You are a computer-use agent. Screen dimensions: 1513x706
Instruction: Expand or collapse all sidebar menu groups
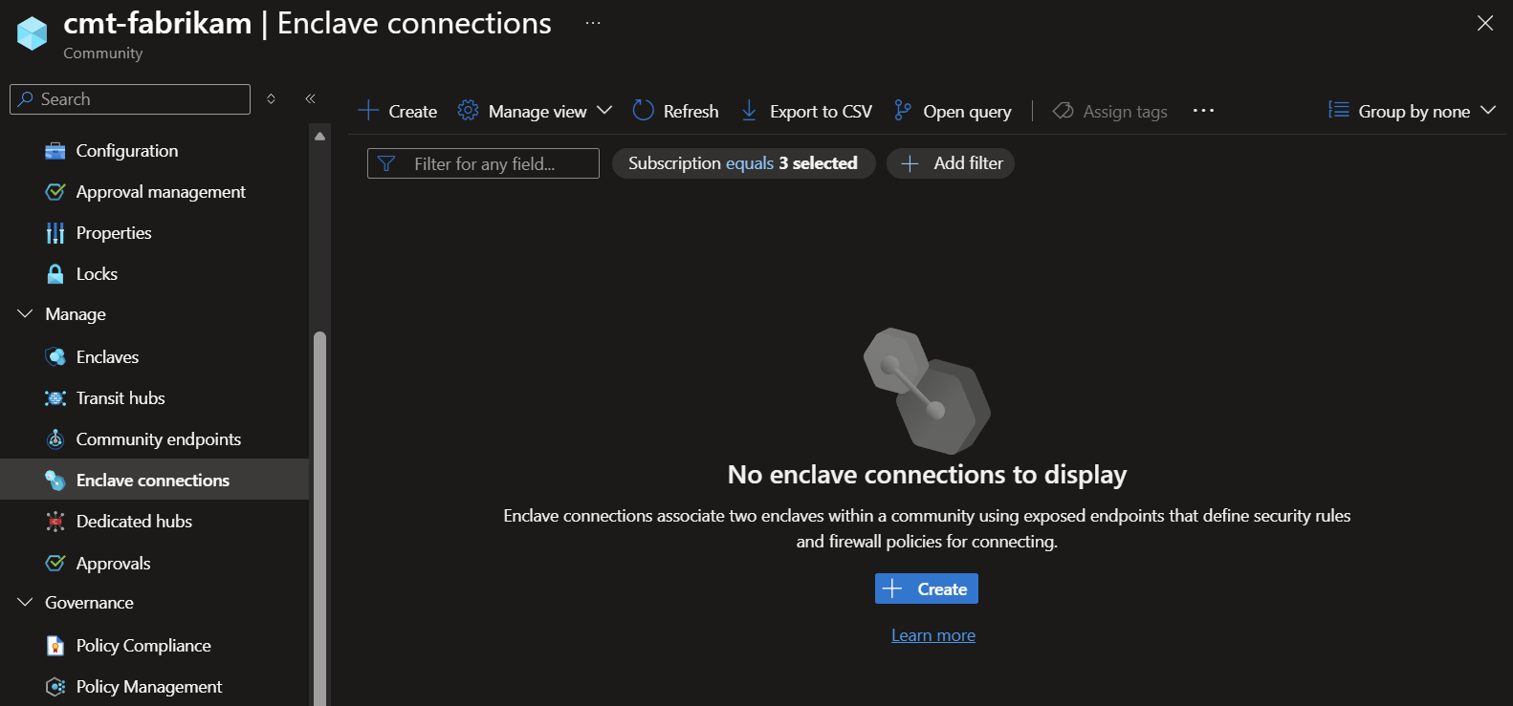[x=272, y=98]
